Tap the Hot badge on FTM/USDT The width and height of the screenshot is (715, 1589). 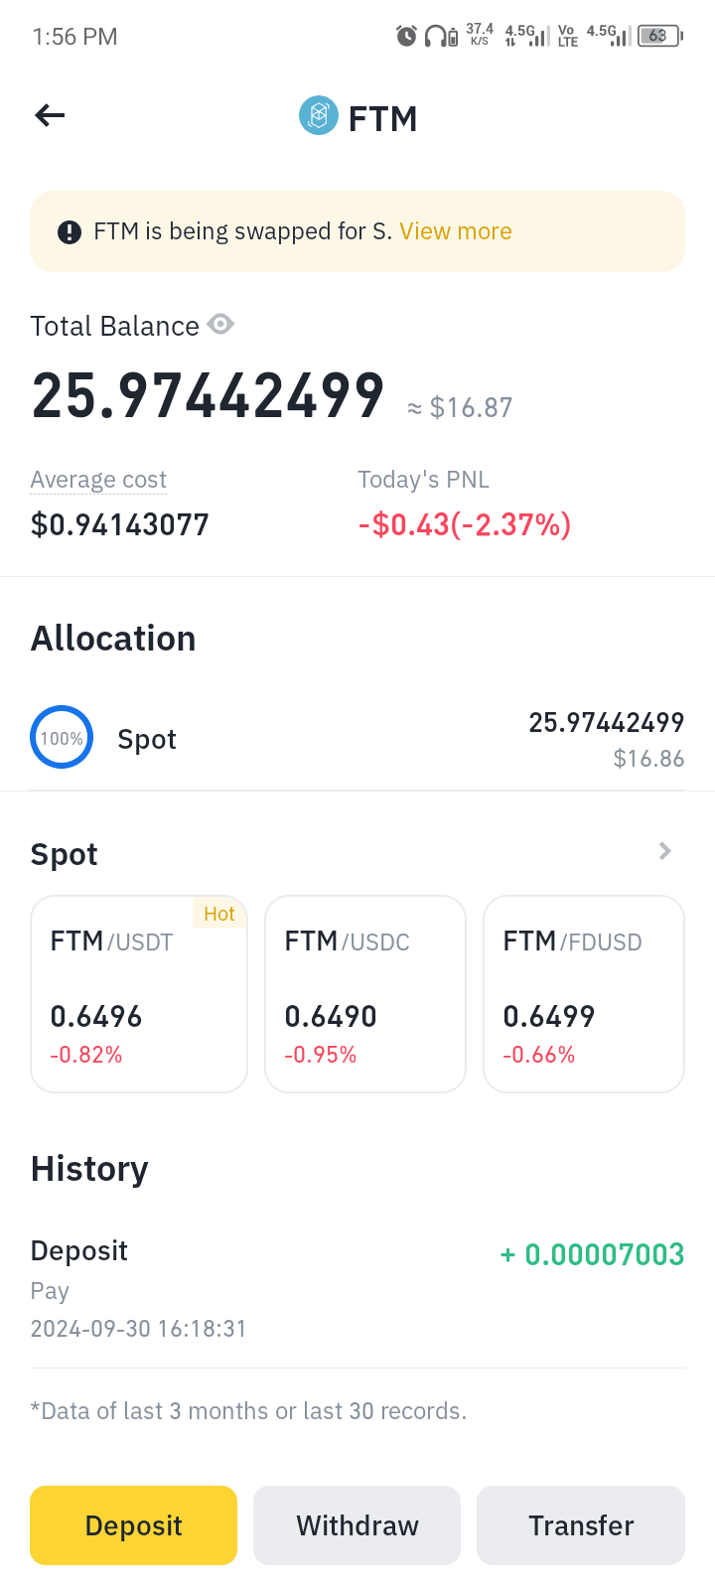click(x=219, y=914)
